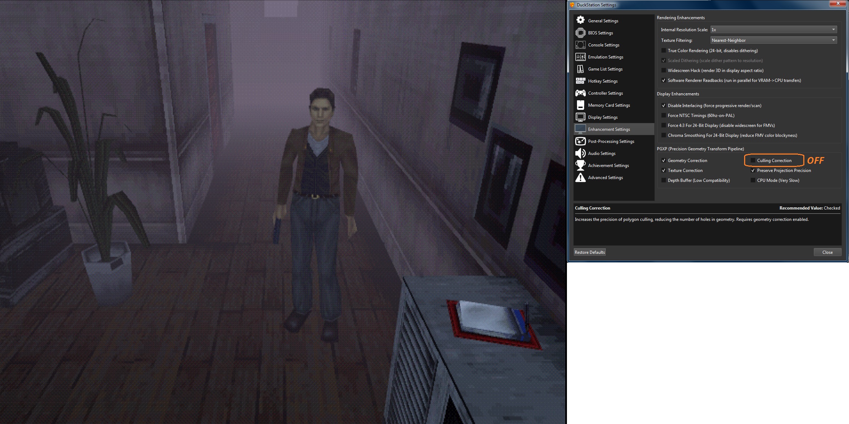Open Post-Processing Settings icon

(580, 141)
